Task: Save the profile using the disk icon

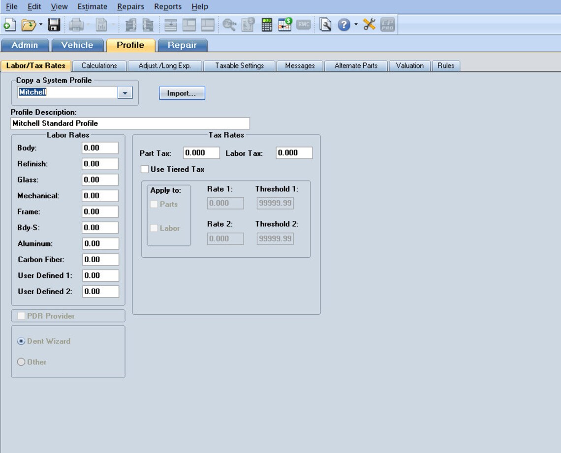Action: point(53,25)
